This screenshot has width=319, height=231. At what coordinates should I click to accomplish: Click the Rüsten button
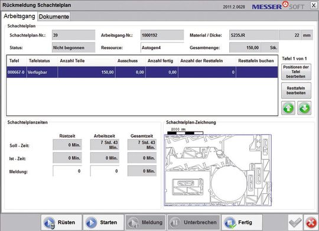[61, 222]
